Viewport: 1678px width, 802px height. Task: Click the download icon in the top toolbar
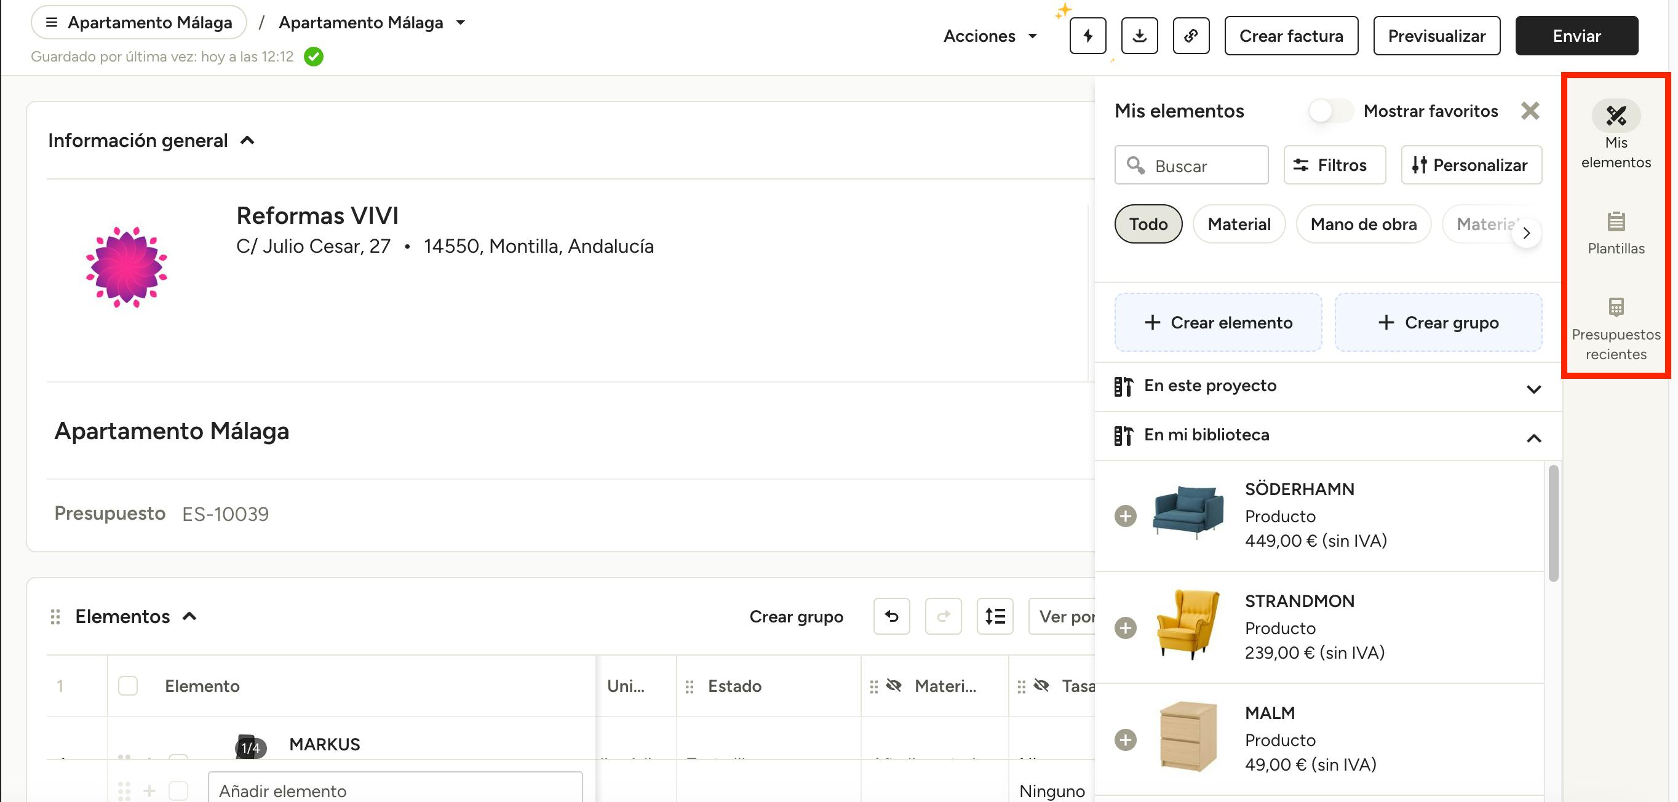tap(1139, 36)
